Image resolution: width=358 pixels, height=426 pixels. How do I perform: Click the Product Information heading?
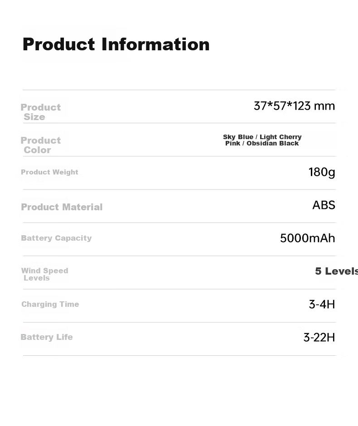click(116, 44)
